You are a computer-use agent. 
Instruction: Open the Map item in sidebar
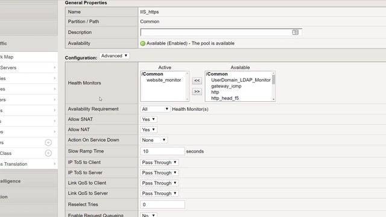coord(29,57)
